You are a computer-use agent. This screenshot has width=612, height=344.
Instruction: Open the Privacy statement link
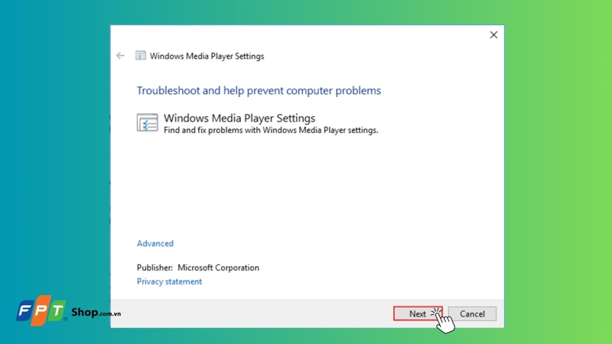(x=169, y=281)
